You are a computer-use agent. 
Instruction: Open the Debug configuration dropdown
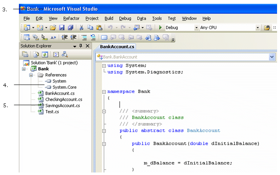(196, 28)
